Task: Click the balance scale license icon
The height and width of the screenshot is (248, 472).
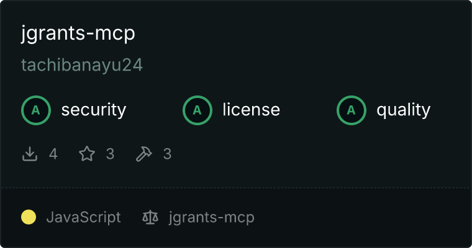Action: point(150,217)
